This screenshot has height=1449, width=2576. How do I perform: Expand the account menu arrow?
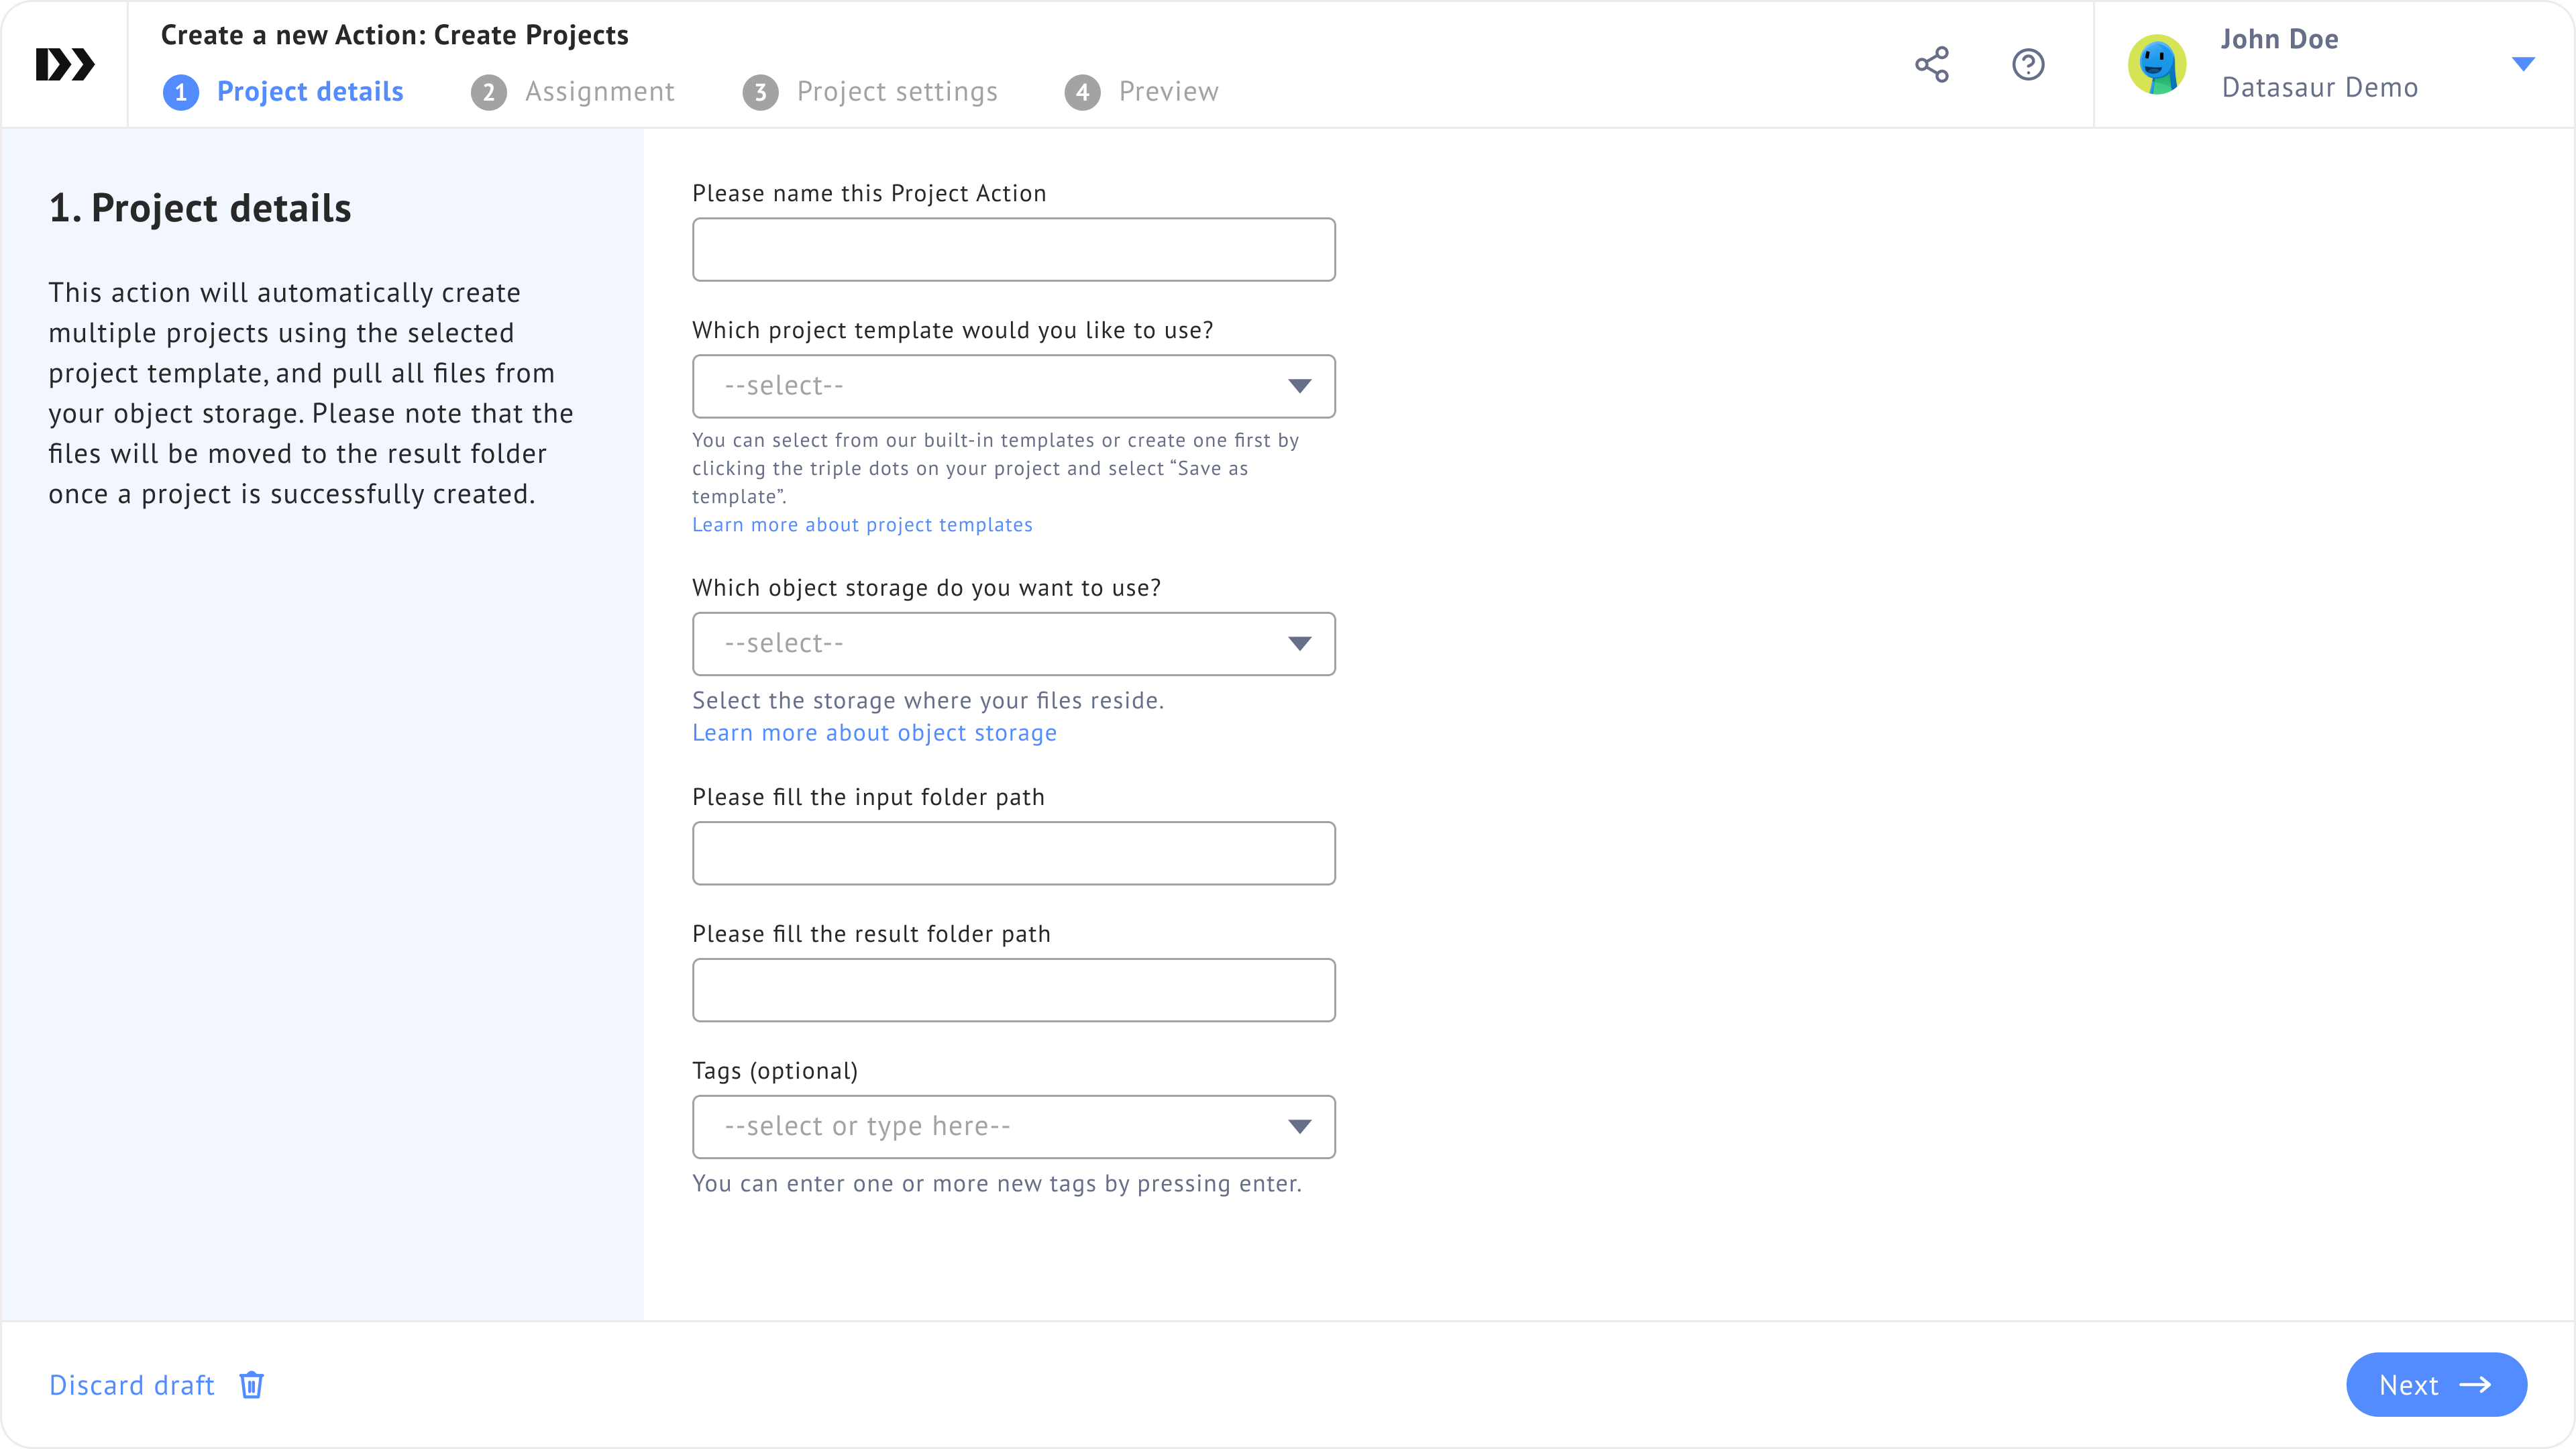2522,64
